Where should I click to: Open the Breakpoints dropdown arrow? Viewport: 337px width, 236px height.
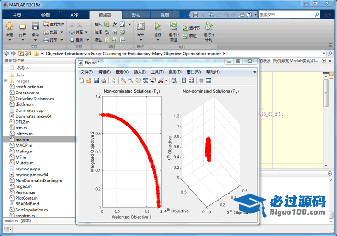point(141,40)
